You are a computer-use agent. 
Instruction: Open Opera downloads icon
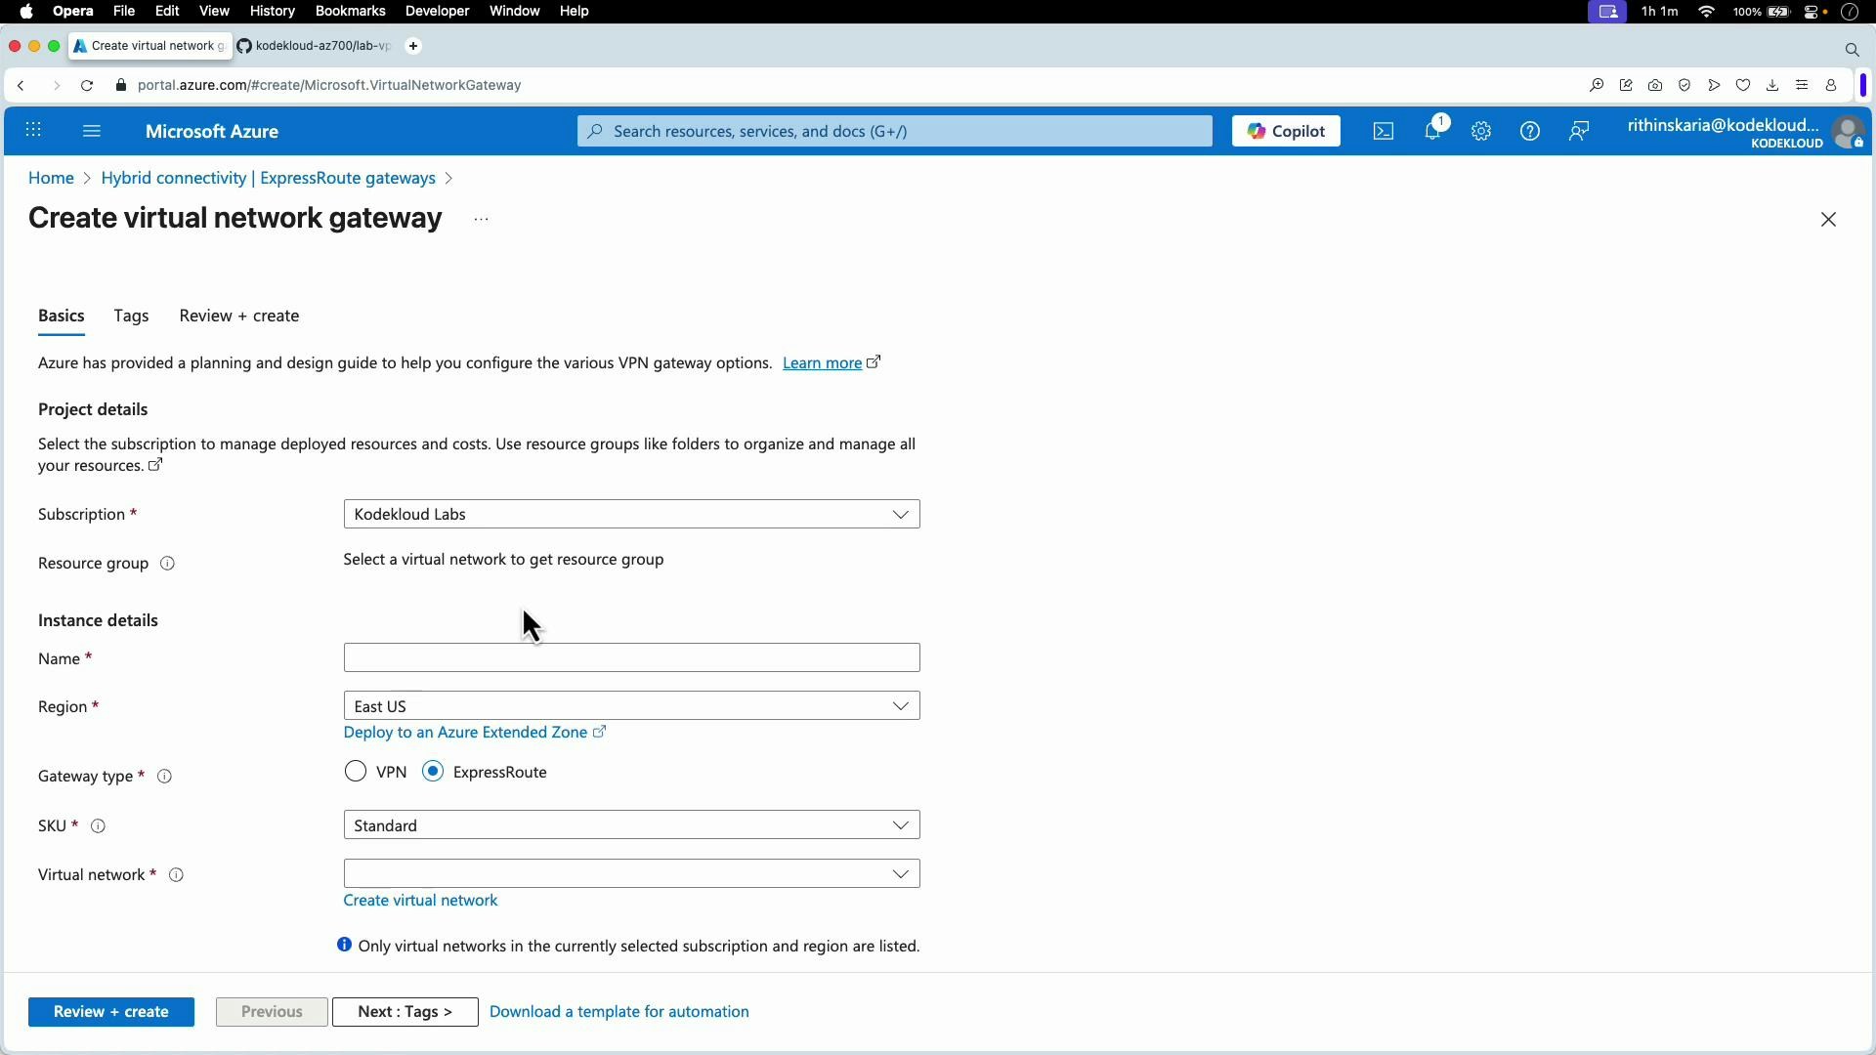tap(1772, 85)
